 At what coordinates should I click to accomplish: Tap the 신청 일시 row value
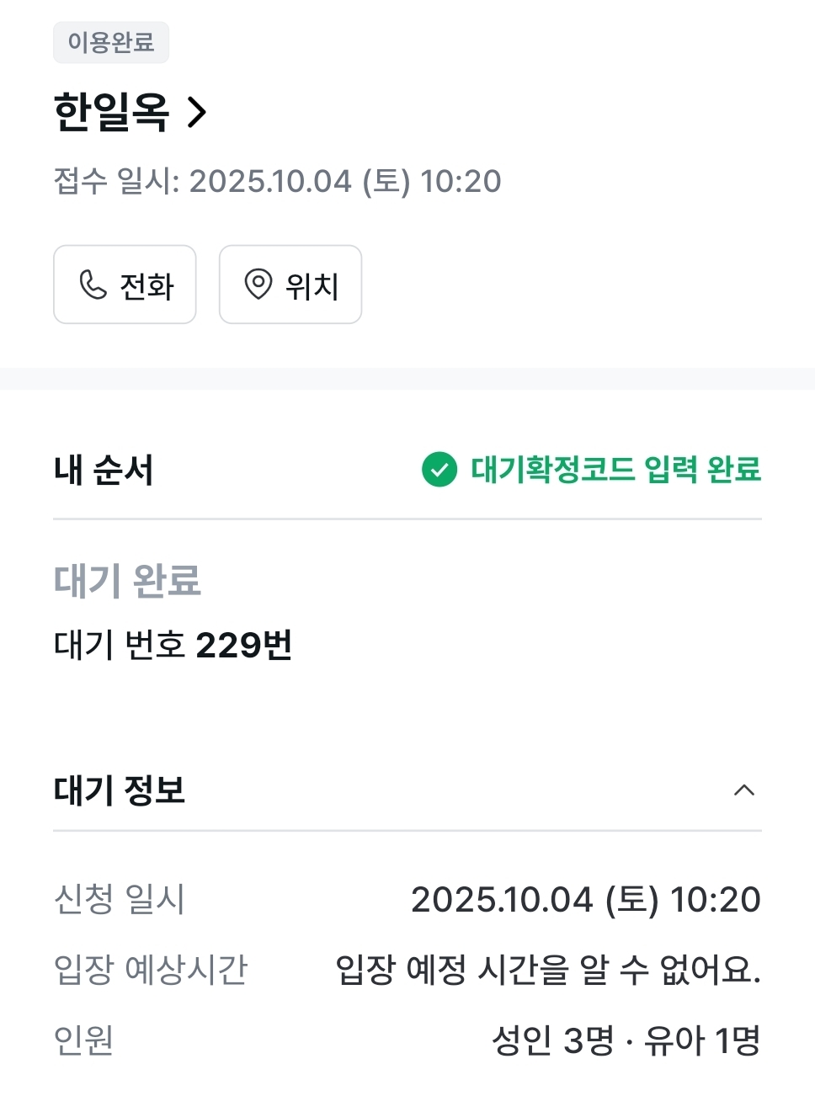tap(586, 900)
